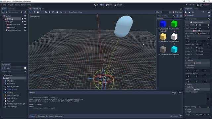The image size is (212, 119).
Task: Click the use local space icon
Action: tap(57, 12)
